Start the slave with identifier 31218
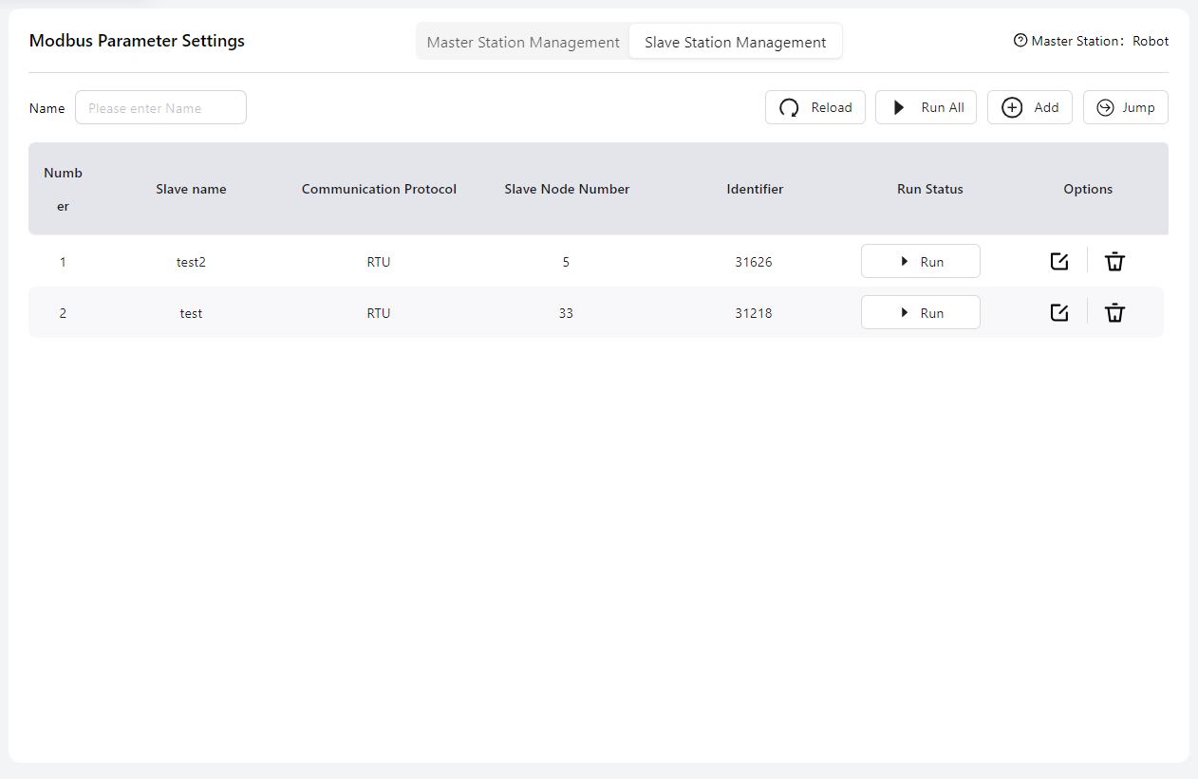The width and height of the screenshot is (1198, 779). pos(921,312)
